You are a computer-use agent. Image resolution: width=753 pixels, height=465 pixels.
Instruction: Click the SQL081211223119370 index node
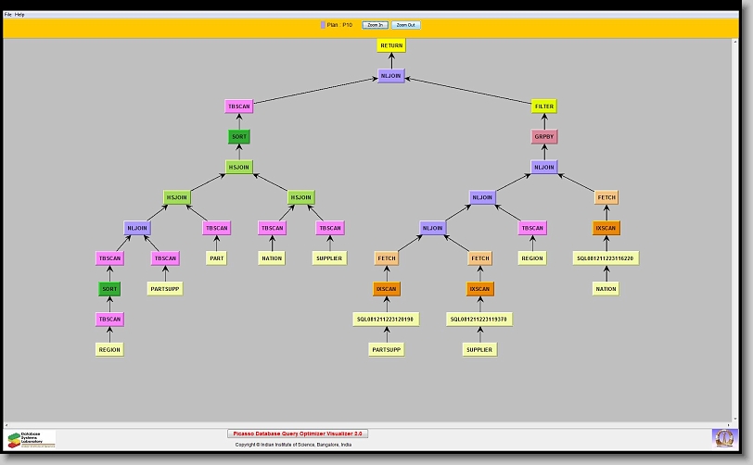[x=479, y=319]
